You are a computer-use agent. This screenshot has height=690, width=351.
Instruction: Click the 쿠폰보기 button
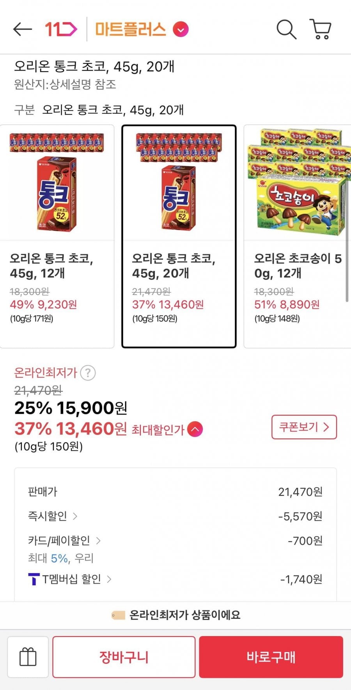tap(304, 427)
